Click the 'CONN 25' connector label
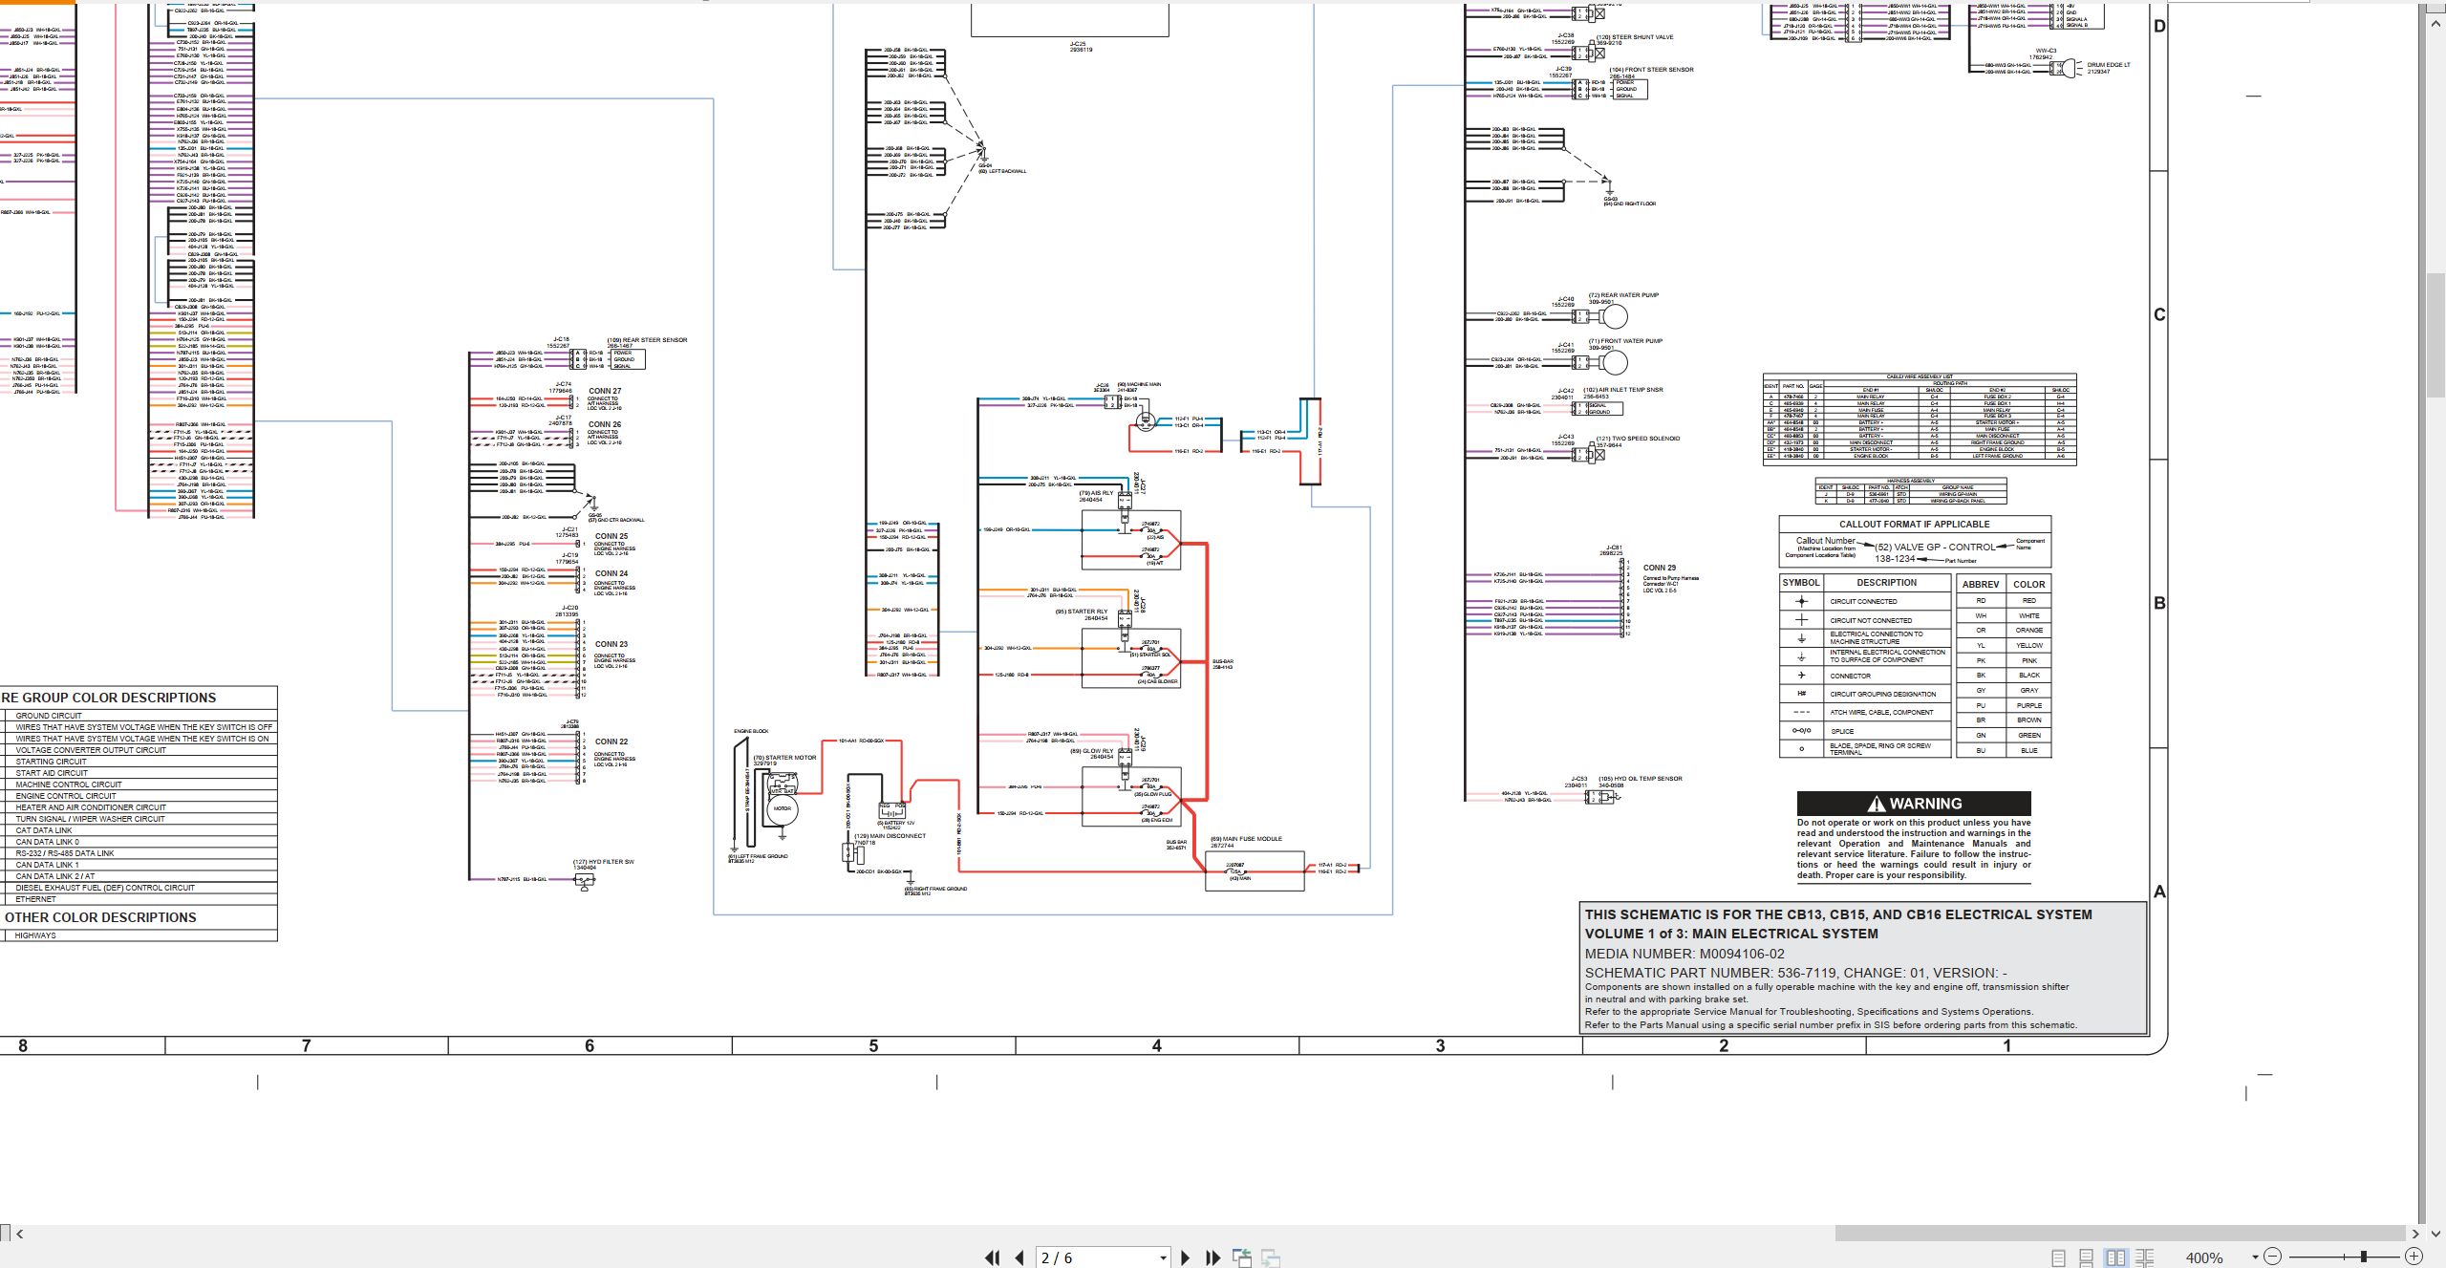This screenshot has width=2446, height=1268. (x=611, y=536)
